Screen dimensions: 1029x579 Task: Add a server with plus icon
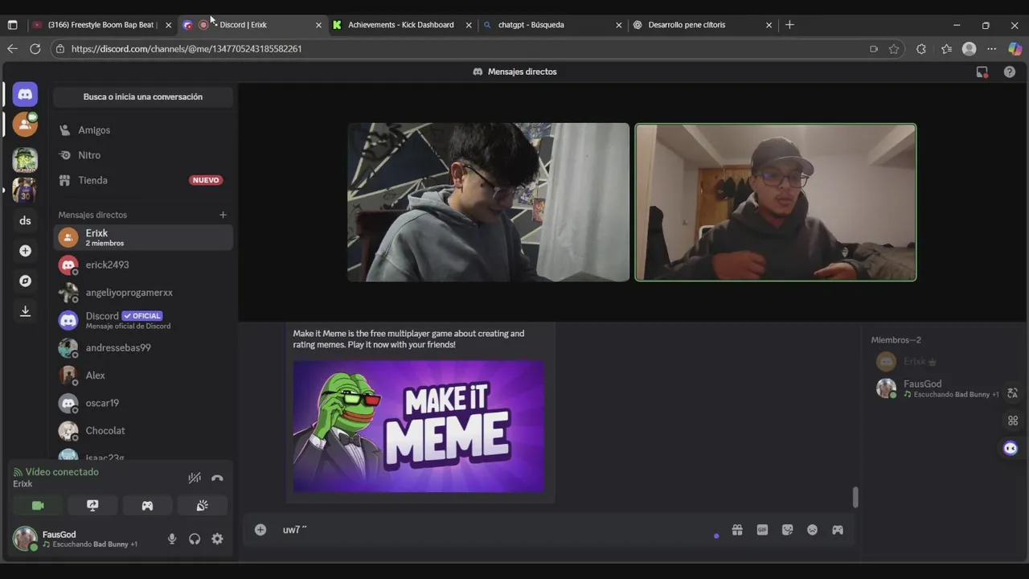[25, 251]
